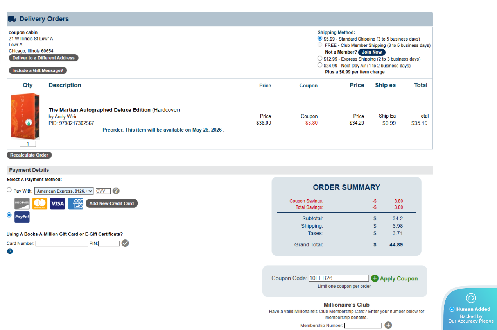Click The Martian book cover thumbnail
Image resolution: width=497 pixels, height=330 pixels.
(x=25, y=116)
